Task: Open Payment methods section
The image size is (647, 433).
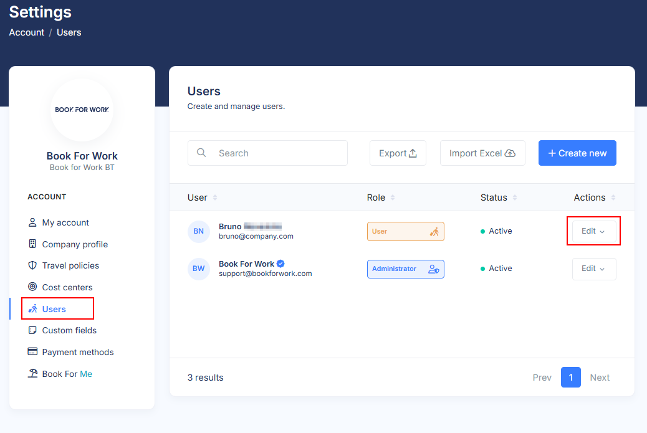Action: (x=70, y=352)
